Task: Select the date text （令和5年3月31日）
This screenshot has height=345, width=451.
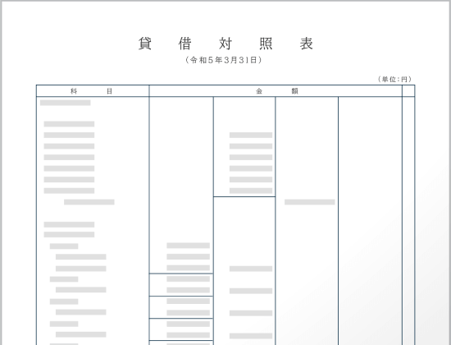Action: point(224,60)
